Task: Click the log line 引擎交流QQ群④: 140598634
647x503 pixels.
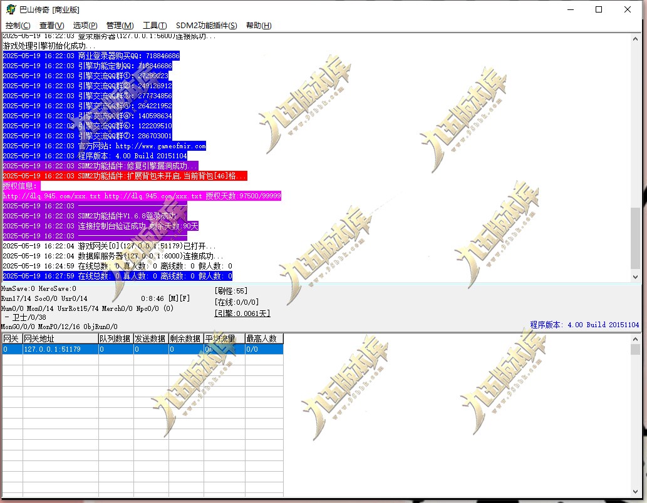Action: coord(88,116)
